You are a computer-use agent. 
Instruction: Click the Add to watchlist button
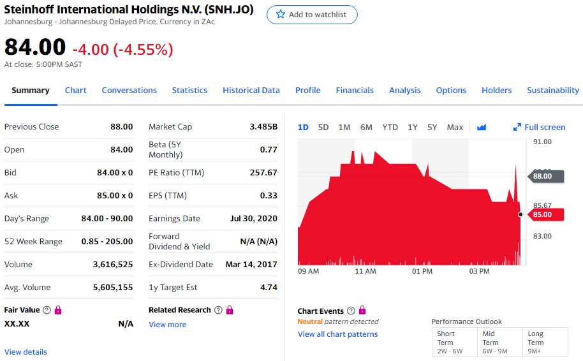pos(312,15)
